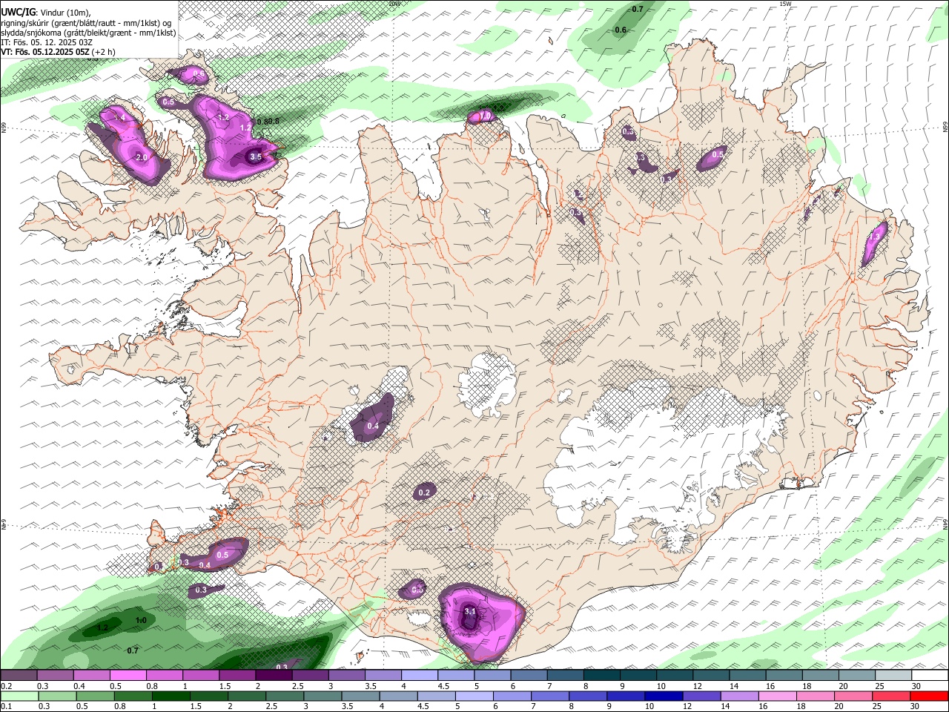Click the 0.2 value in the small purple patch inland
Screen dimensions: 949x712
pos(424,492)
